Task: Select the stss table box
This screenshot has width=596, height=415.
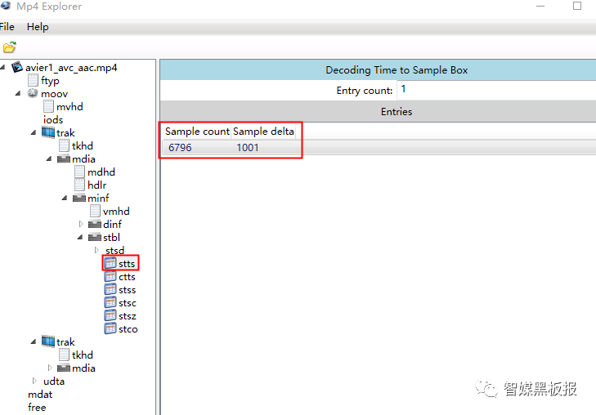Action: click(x=128, y=290)
